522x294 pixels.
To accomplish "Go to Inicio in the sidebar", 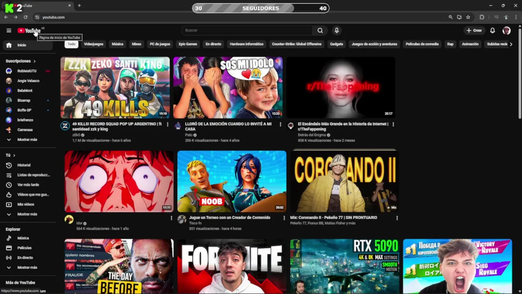I will [28, 45].
